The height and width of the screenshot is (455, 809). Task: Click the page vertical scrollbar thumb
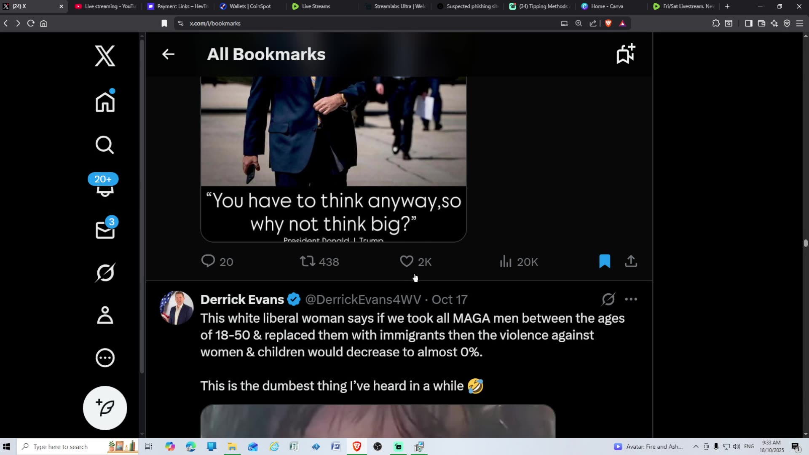806,243
